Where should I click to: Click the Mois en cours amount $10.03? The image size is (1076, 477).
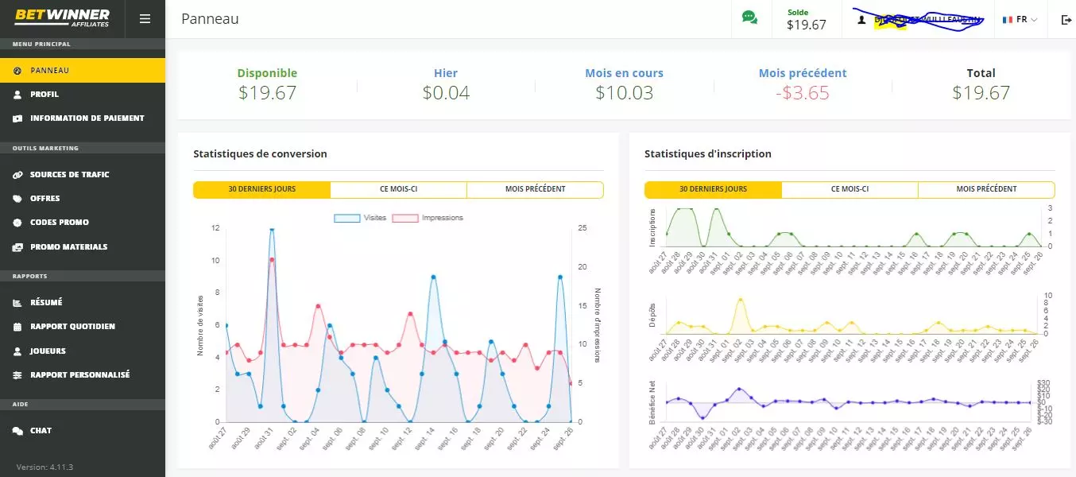point(624,93)
